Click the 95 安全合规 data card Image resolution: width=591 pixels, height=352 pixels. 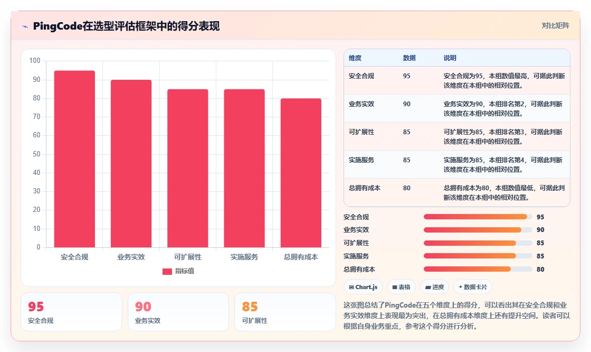tap(72, 312)
